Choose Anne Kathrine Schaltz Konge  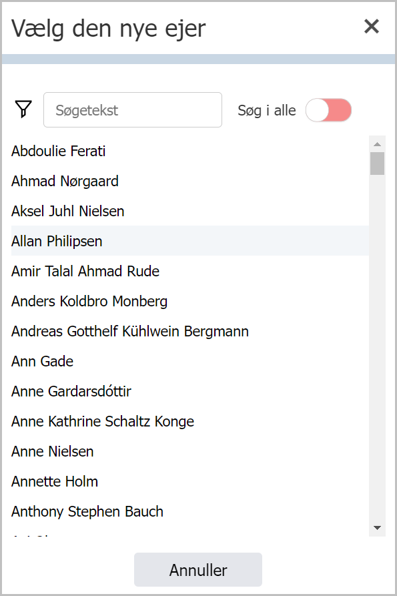pyautogui.click(x=190, y=421)
